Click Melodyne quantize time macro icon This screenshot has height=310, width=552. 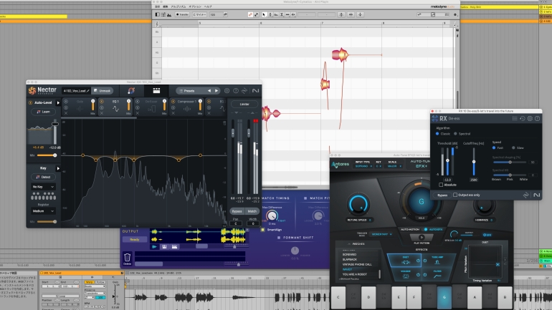pos(351,14)
